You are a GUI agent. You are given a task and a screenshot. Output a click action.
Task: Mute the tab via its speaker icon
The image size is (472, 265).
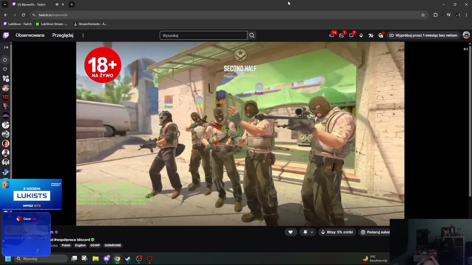(57, 4)
